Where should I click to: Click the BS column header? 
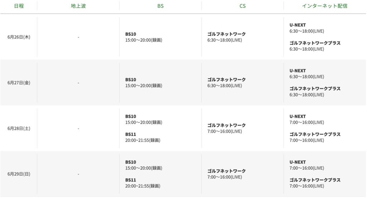pyautogui.click(x=160, y=6)
